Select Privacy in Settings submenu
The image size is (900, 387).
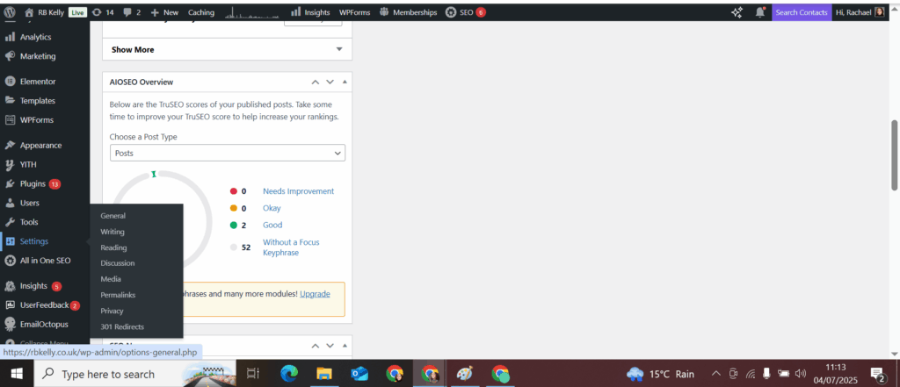[112, 311]
